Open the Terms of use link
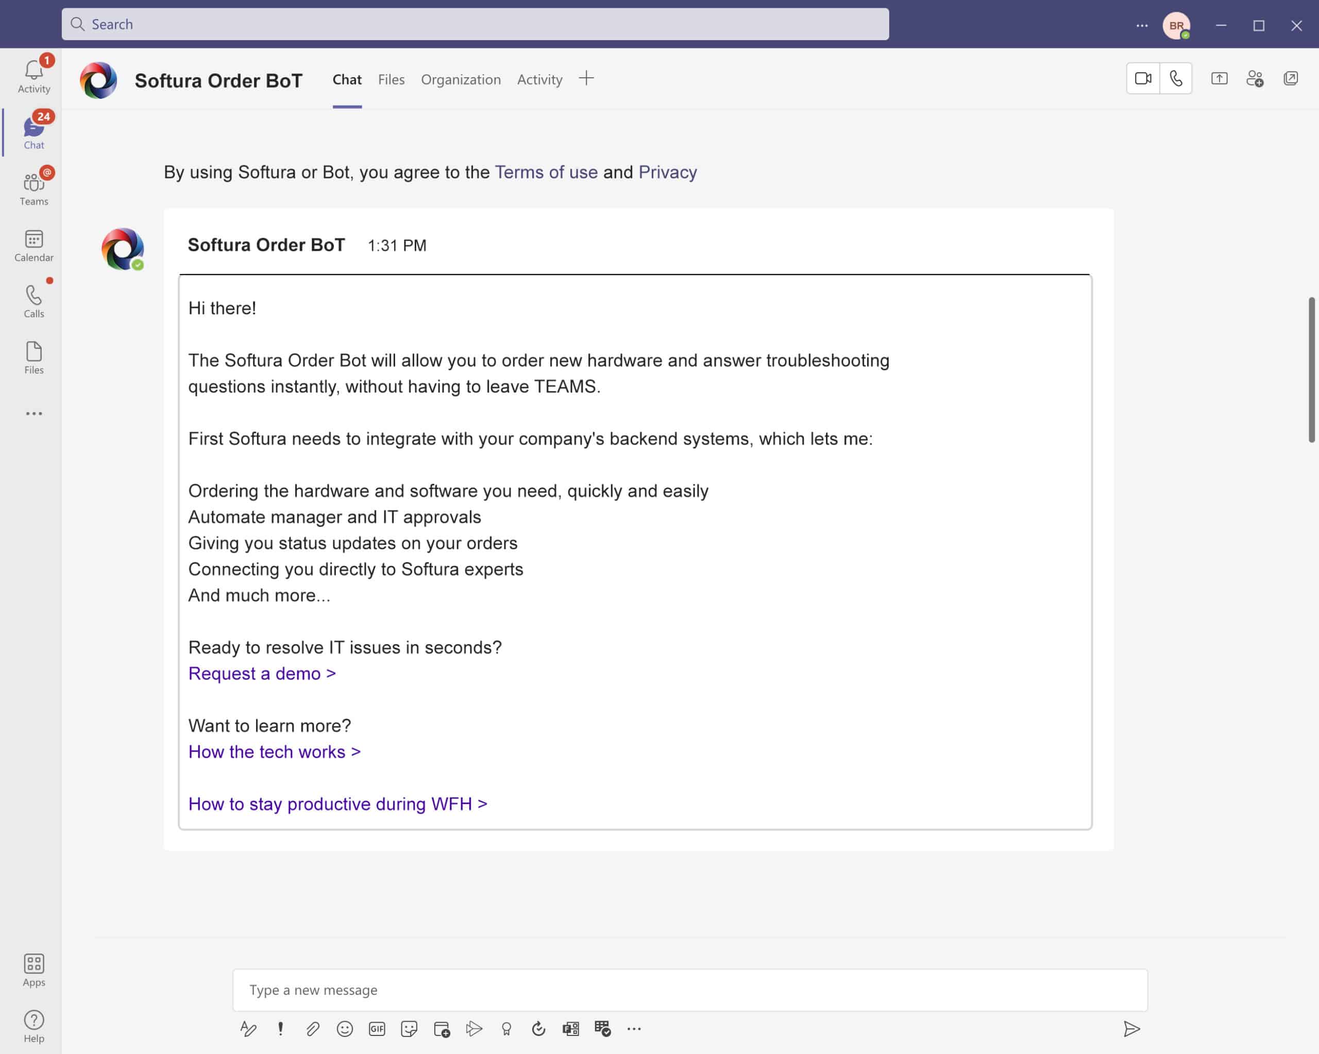This screenshot has height=1054, width=1319. [546, 173]
